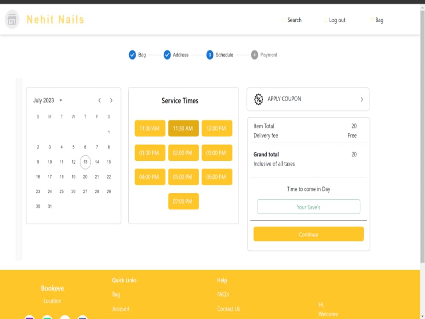Select 12:00 PM service time
Screen dimensions: 425x319
click(217, 128)
